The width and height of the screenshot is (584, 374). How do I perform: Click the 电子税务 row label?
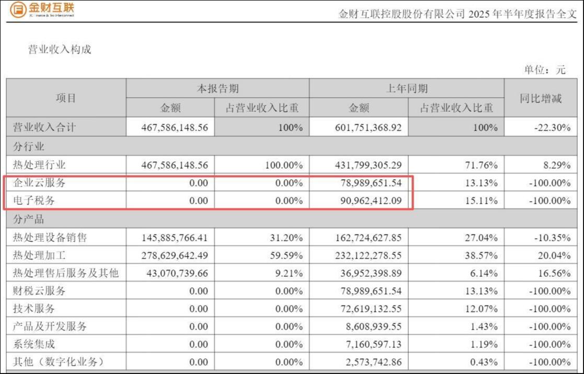click(x=34, y=201)
